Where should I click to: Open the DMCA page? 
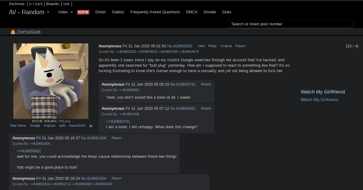click(x=192, y=12)
